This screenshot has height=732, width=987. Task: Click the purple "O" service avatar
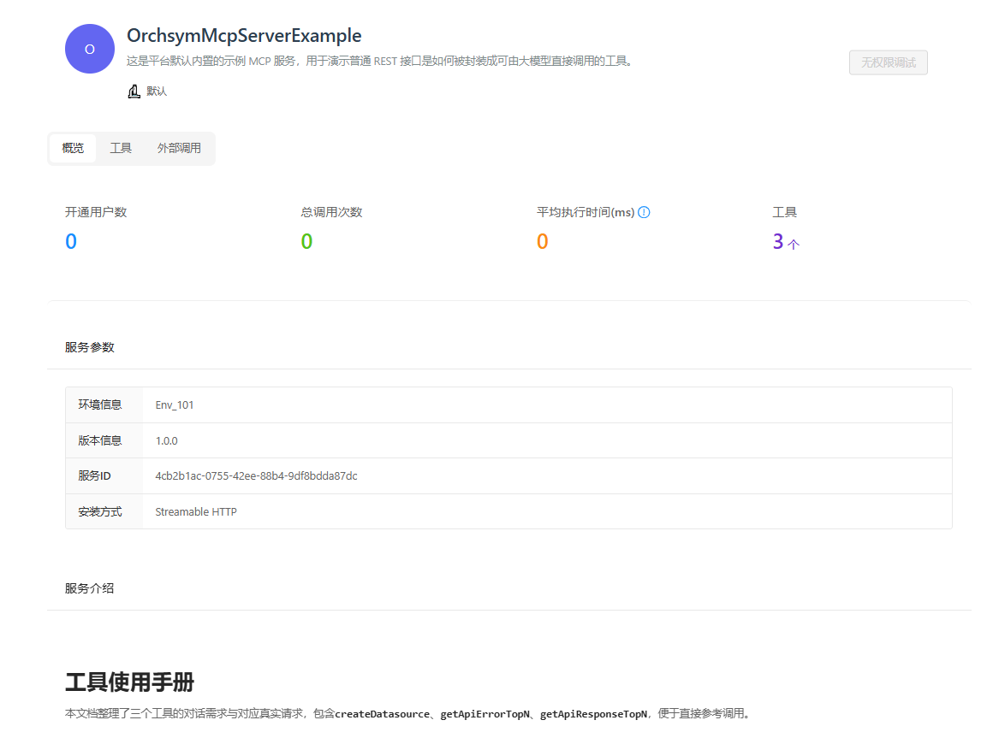coord(90,49)
